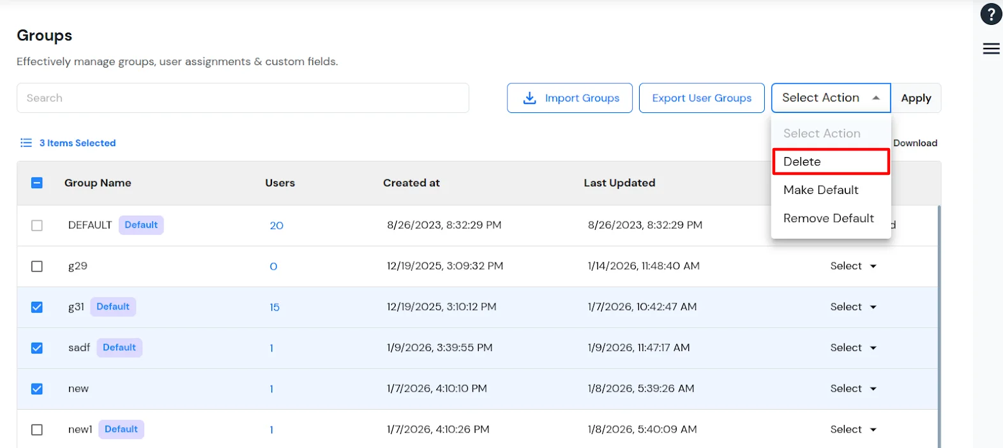The width and height of the screenshot is (1003, 448).
Task: Click the Export User Groups button
Action: click(x=702, y=98)
